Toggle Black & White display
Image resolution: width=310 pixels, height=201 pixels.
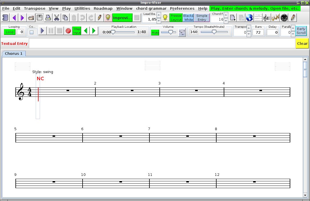coord(188,18)
